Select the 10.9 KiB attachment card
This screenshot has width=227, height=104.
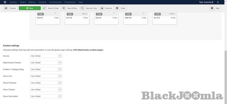136,18
